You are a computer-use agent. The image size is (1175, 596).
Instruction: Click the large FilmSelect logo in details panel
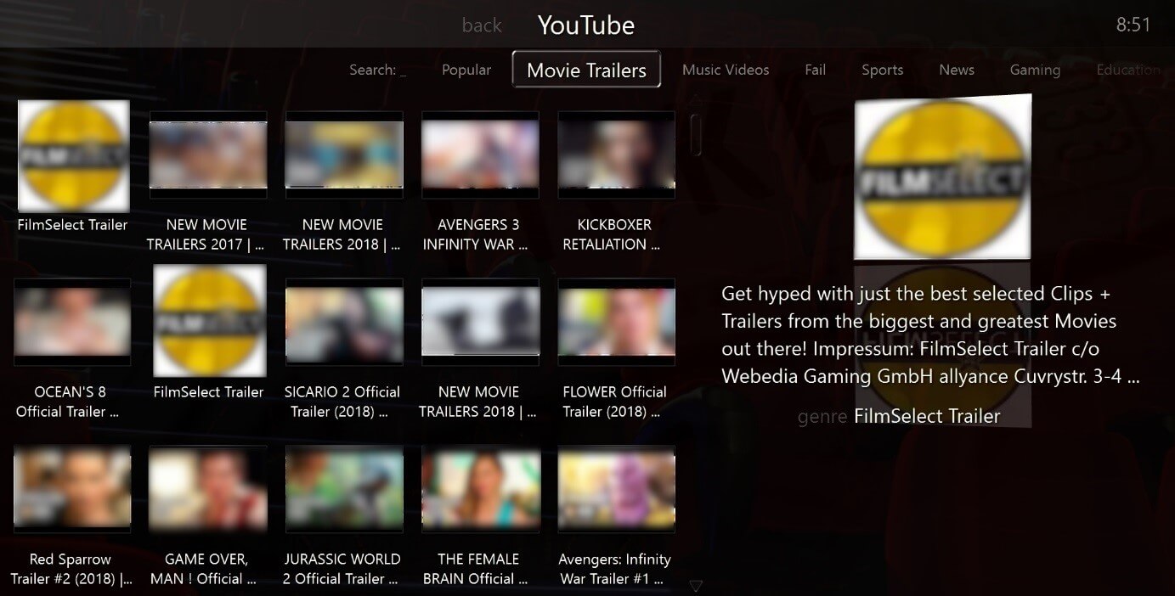[x=942, y=177]
